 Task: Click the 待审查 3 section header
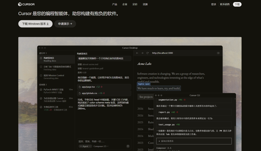coord(43,85)
